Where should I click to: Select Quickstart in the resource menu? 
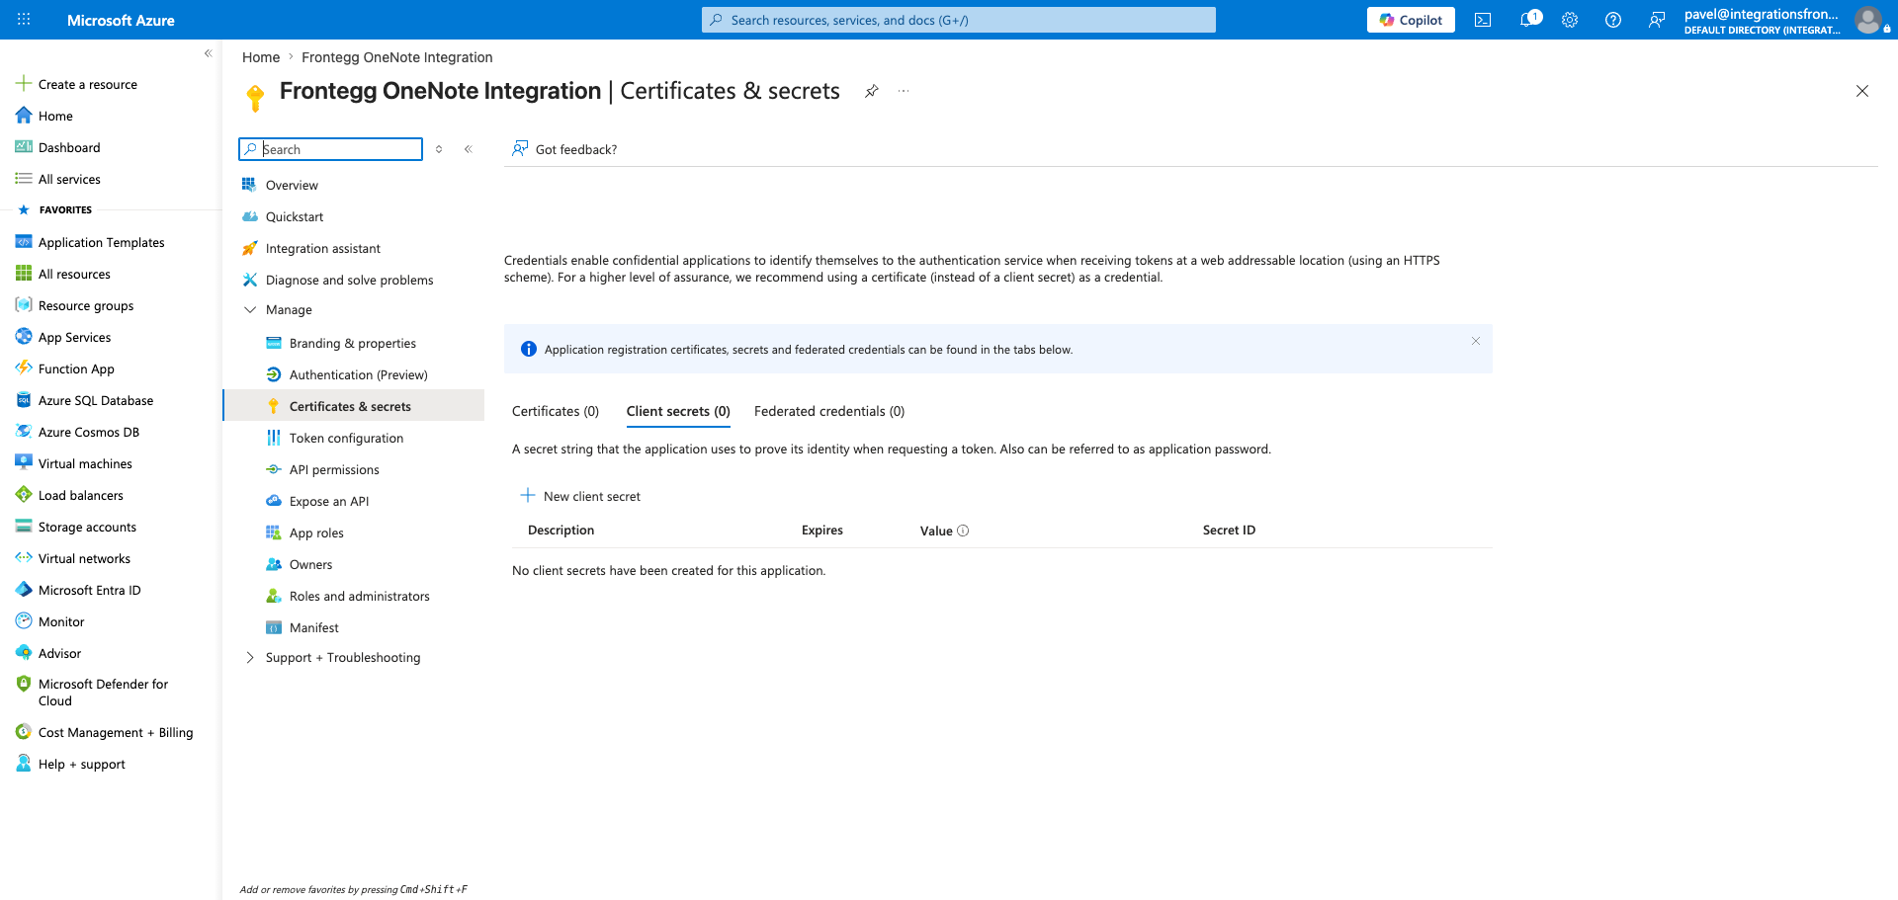(x=295, y=216)
